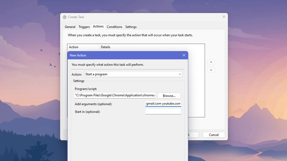
Task: Close the Create Task window
Action: tap(224, 17)
